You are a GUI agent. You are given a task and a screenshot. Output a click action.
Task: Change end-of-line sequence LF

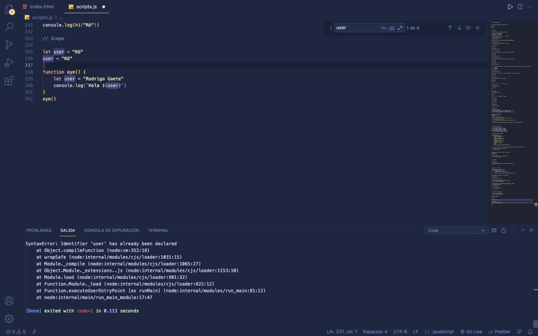(416, 332)
